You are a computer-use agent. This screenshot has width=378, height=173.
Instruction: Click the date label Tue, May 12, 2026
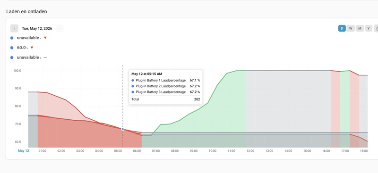(37, 28)
